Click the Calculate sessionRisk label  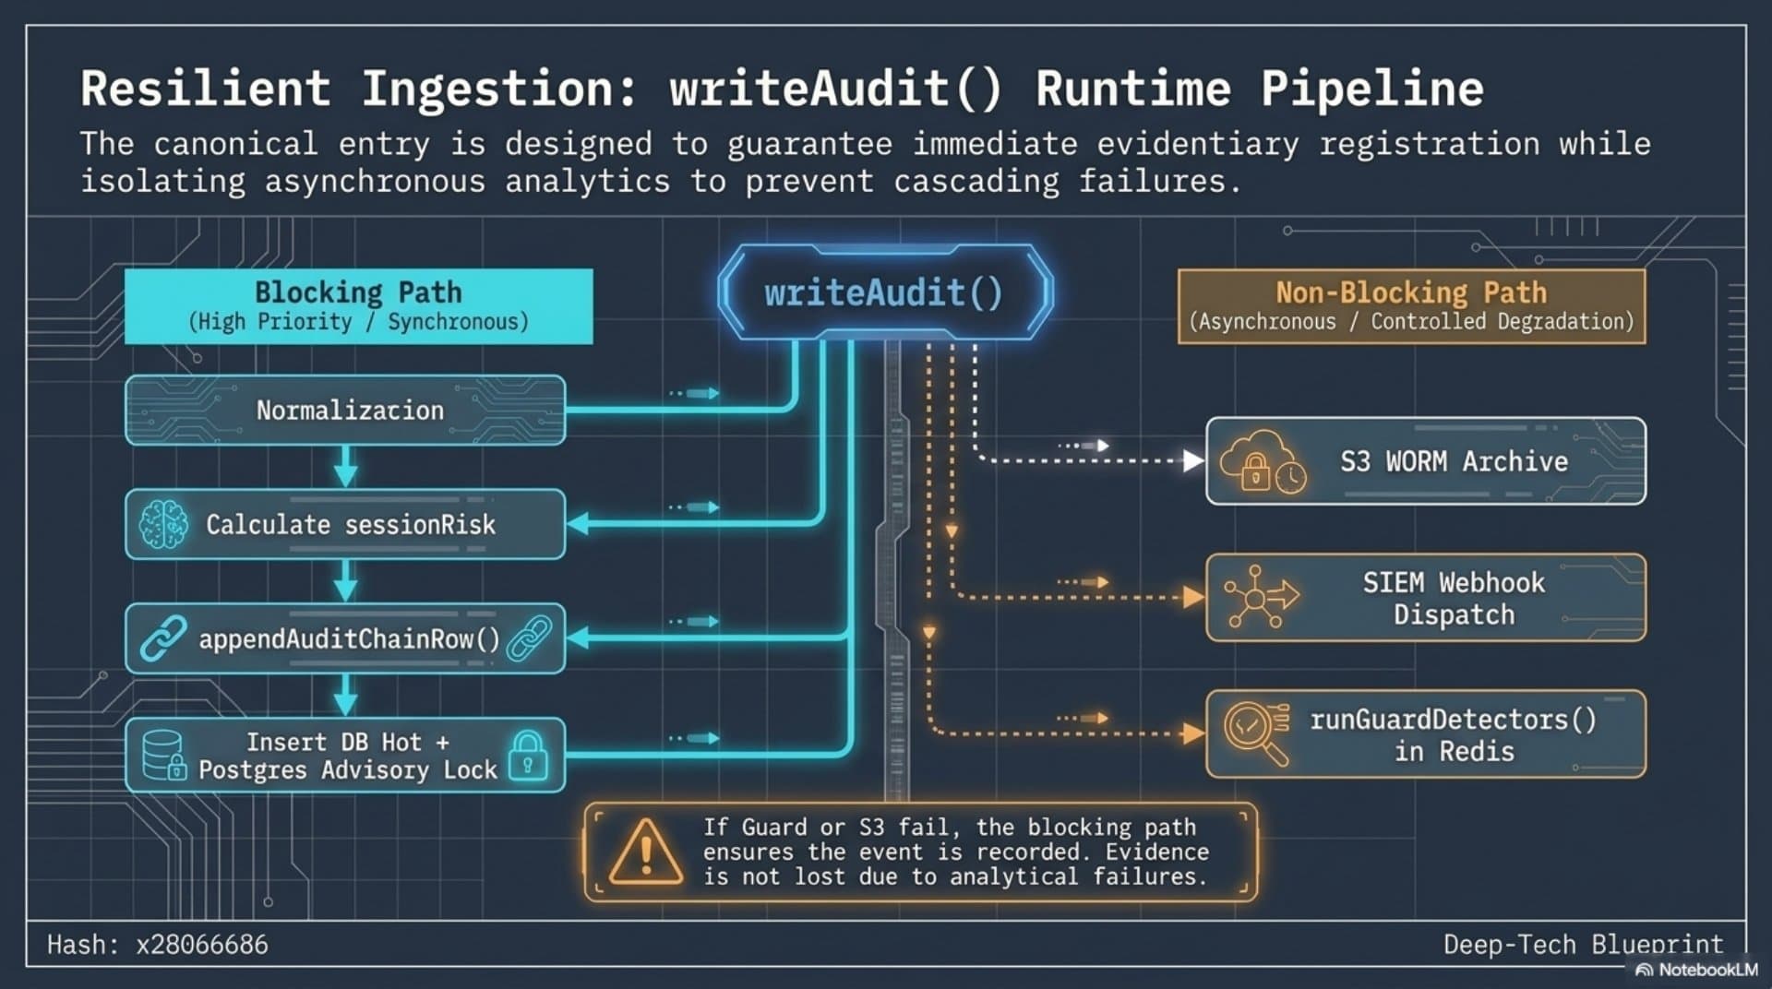coord(351,524)
